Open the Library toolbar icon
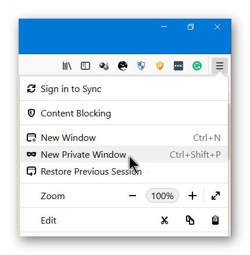Screen dimensions: 250x255 (67, 66)
